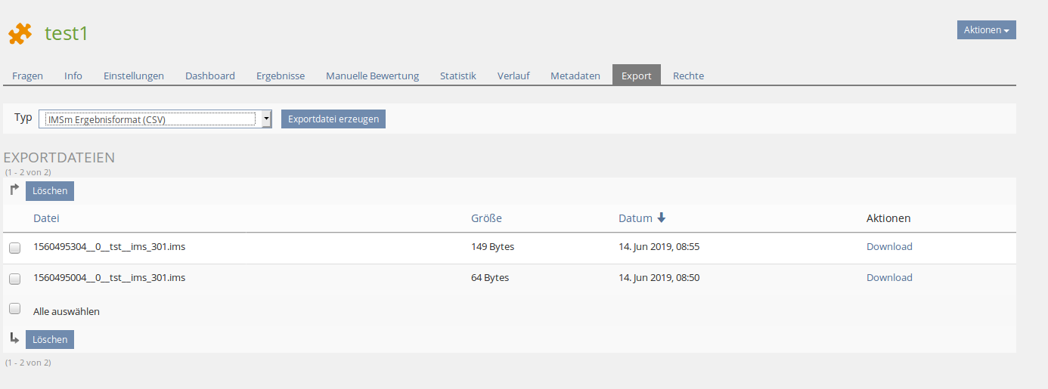This screenshot has height=389, width=1048.
Task: Switch to the Fragen tab
Action: tap(27, 76)
